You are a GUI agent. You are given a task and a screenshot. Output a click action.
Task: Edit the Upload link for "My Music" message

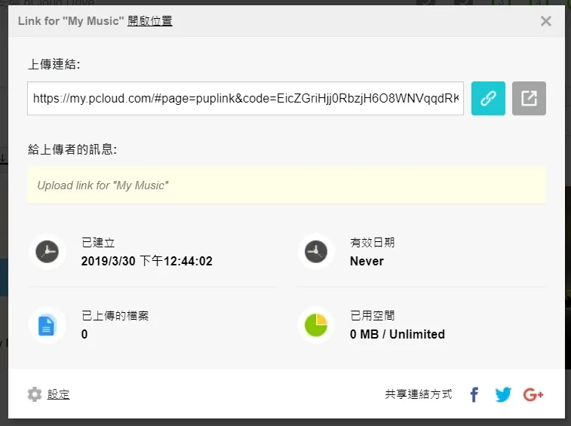[287, 185]
